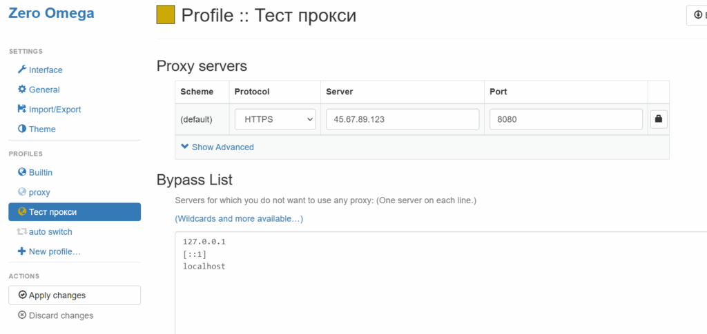Click the lock icon for proxy authentication

[x=659, y=120]
